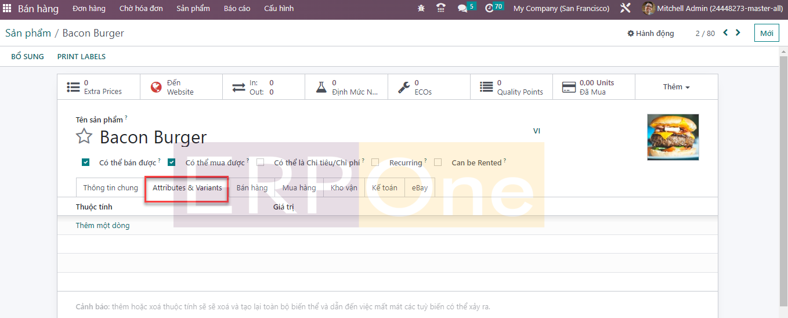The height and width of the screenshot is (318, 788).
Task: Open the VoIP phone icon
Action: pos(441,9)
